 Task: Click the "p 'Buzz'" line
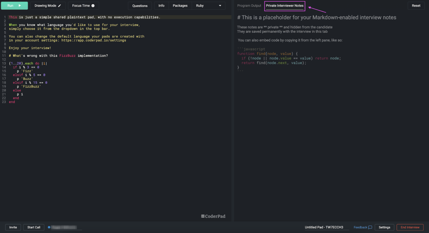(25, 79)
